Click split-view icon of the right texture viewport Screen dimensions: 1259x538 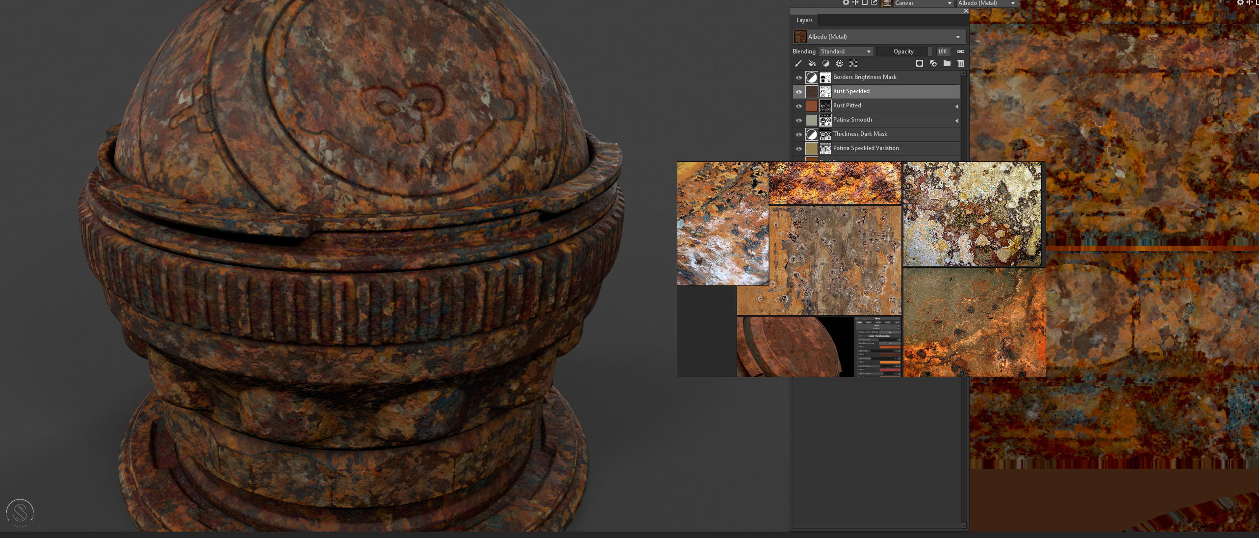[1249, 2]
